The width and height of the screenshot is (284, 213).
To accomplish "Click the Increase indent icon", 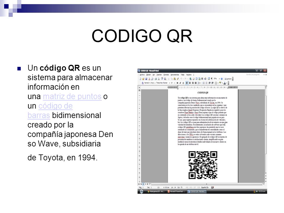I will tap(212, 83).
